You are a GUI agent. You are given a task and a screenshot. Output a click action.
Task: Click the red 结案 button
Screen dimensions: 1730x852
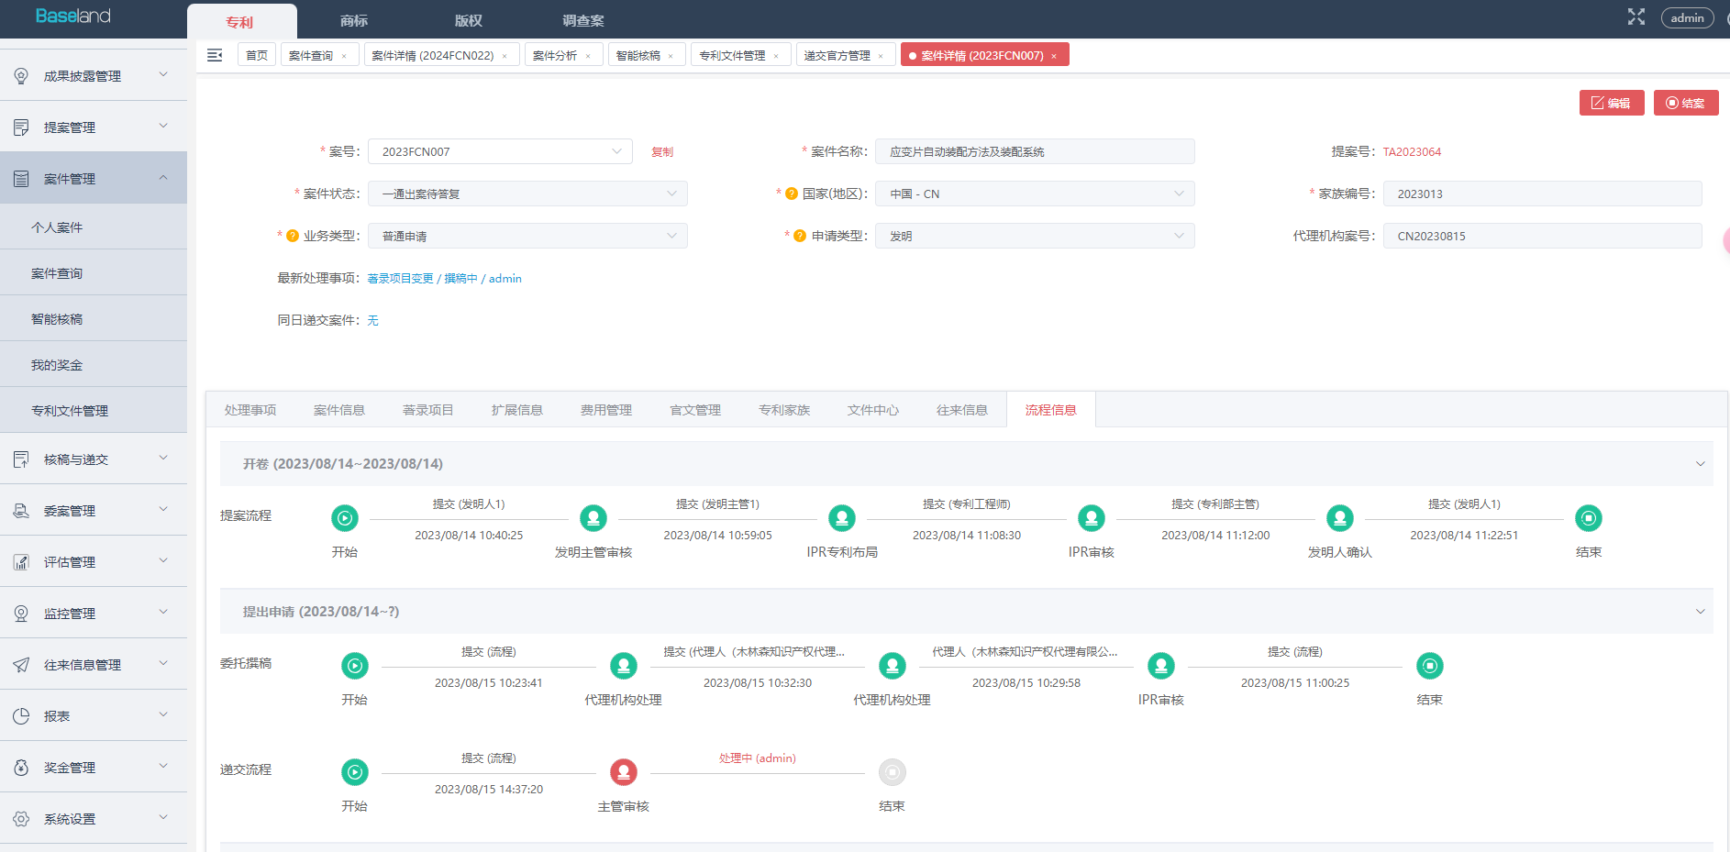point(1686,103)
